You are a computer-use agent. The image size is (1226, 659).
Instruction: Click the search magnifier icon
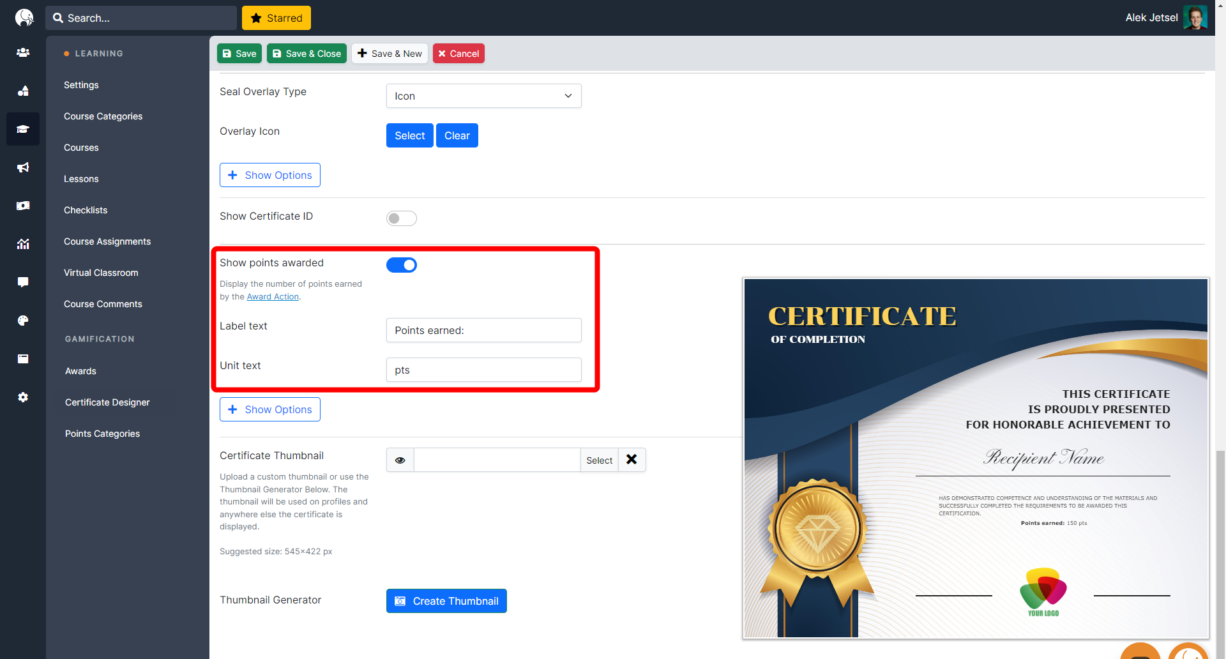(x=58, y=18)
